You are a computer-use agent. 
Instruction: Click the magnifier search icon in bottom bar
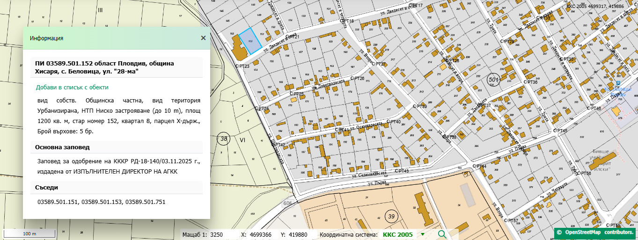(x=442, y=234)
